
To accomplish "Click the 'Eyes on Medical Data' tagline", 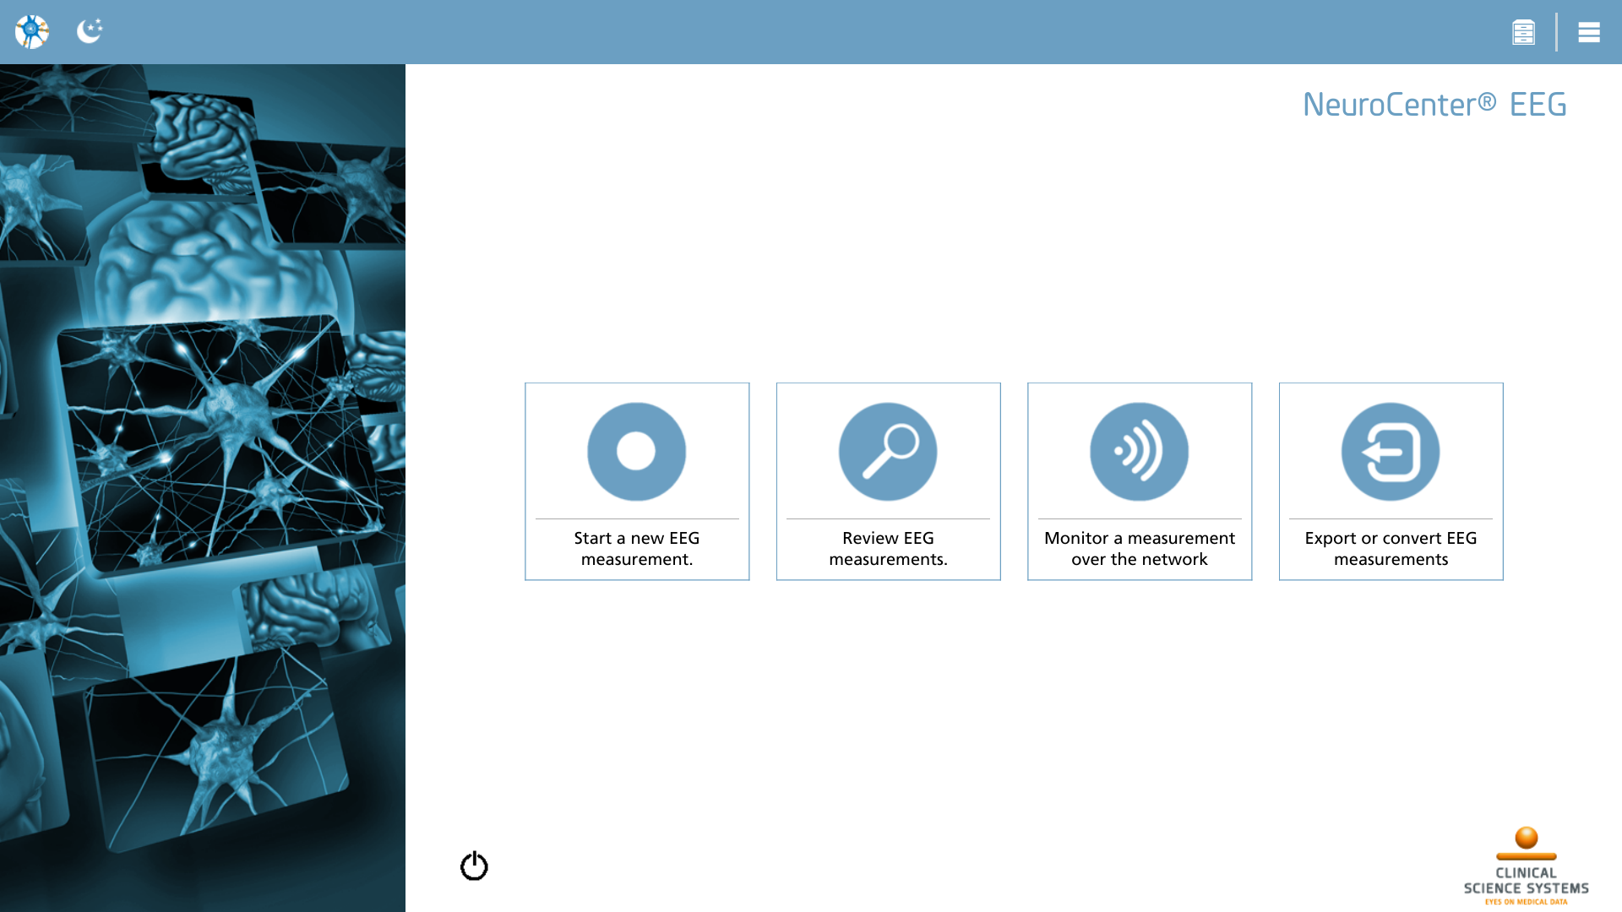I will pyautogui.click(x=1526, y=902).
